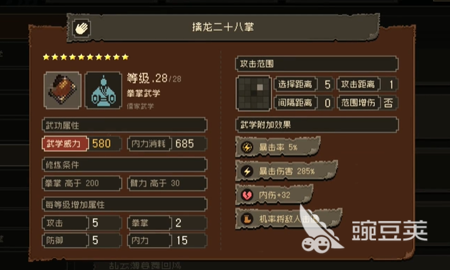Click the blue meditating scholar portrait

pos(103,90)
